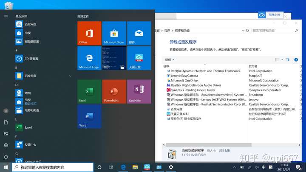The height and width of the screenshot is (172, 306).
Task: Open the Mail tile
Action: 139,33
